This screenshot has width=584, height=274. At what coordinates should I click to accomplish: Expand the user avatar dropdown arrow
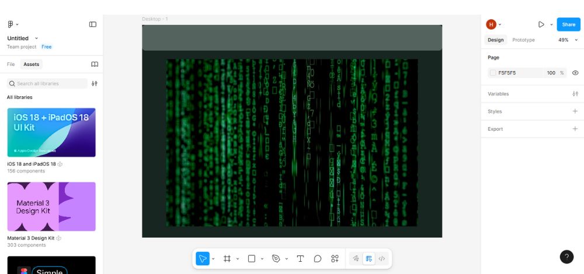tap(500, 25)
